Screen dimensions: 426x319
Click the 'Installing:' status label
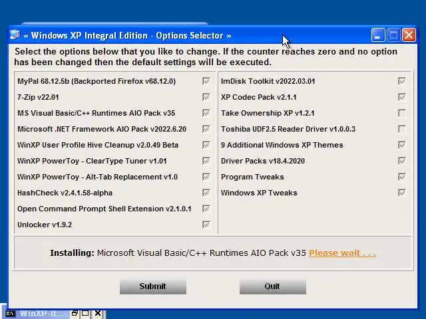click(73, 253)
